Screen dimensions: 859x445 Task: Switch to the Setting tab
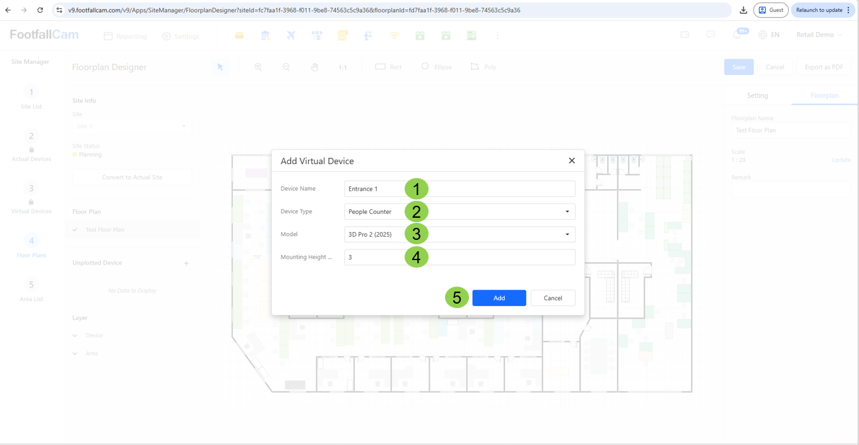point(757,95)
